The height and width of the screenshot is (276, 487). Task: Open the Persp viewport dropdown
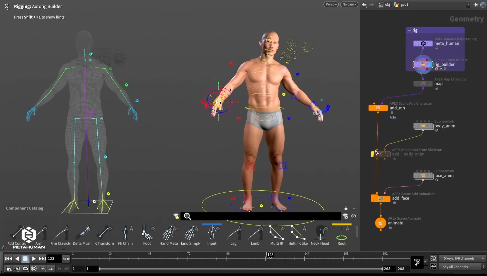(331, 4)
